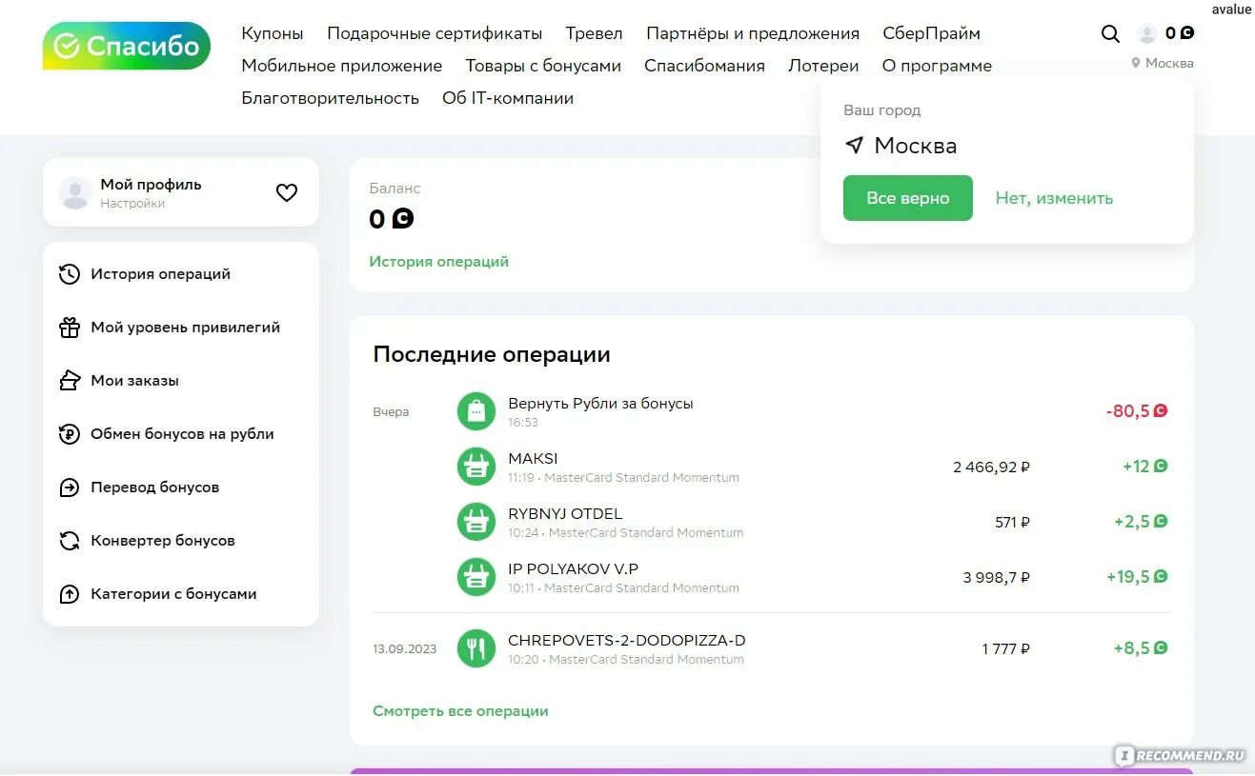This screenshot has width=1255, height=776.
Task: Click the location pin icon near Москва
Action: tap(1136, 63)
